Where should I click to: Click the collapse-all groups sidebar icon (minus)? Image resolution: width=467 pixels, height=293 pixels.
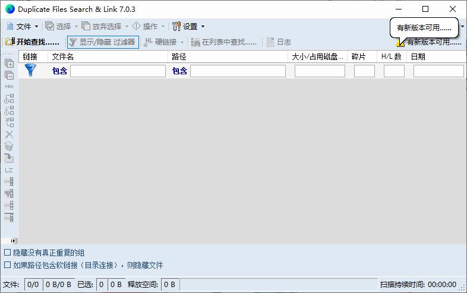[x=9, y=75]
